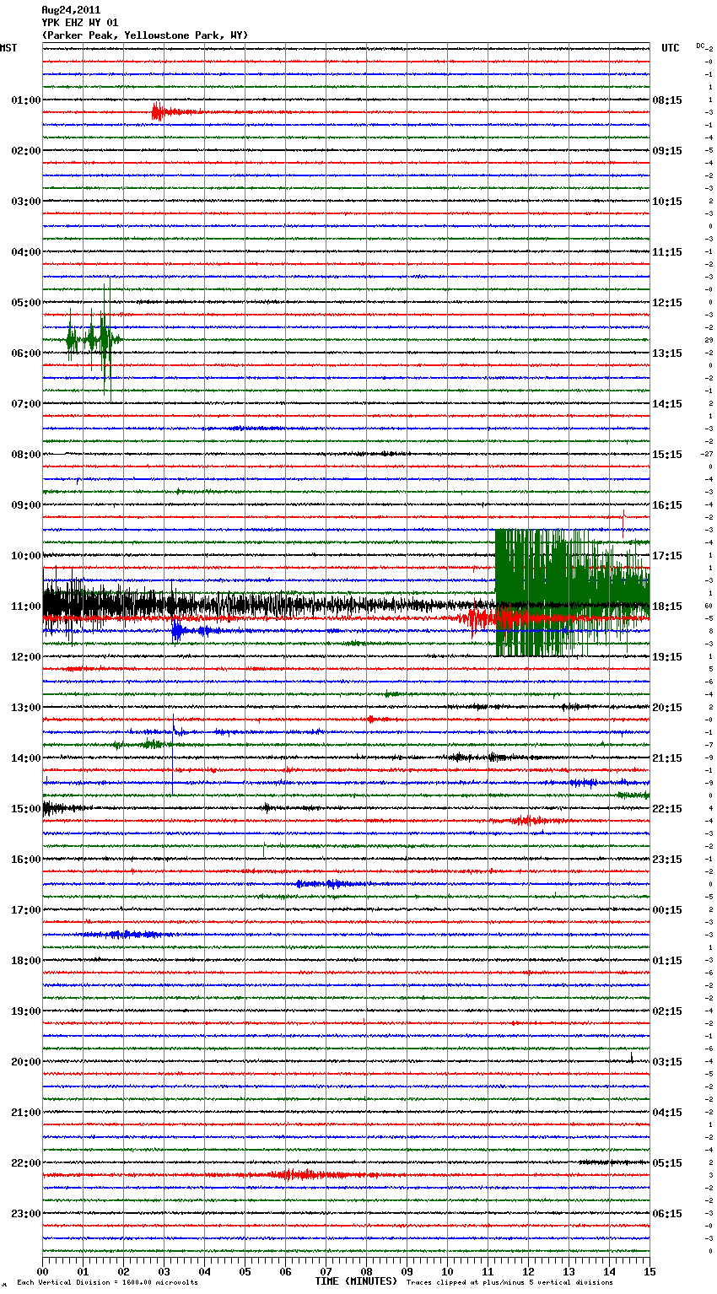Click the "21:15" UTC time label
Viewport: 717px width, 1294px height.
[667, 758]
